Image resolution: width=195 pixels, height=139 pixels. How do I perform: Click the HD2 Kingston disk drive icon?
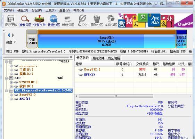11,91
